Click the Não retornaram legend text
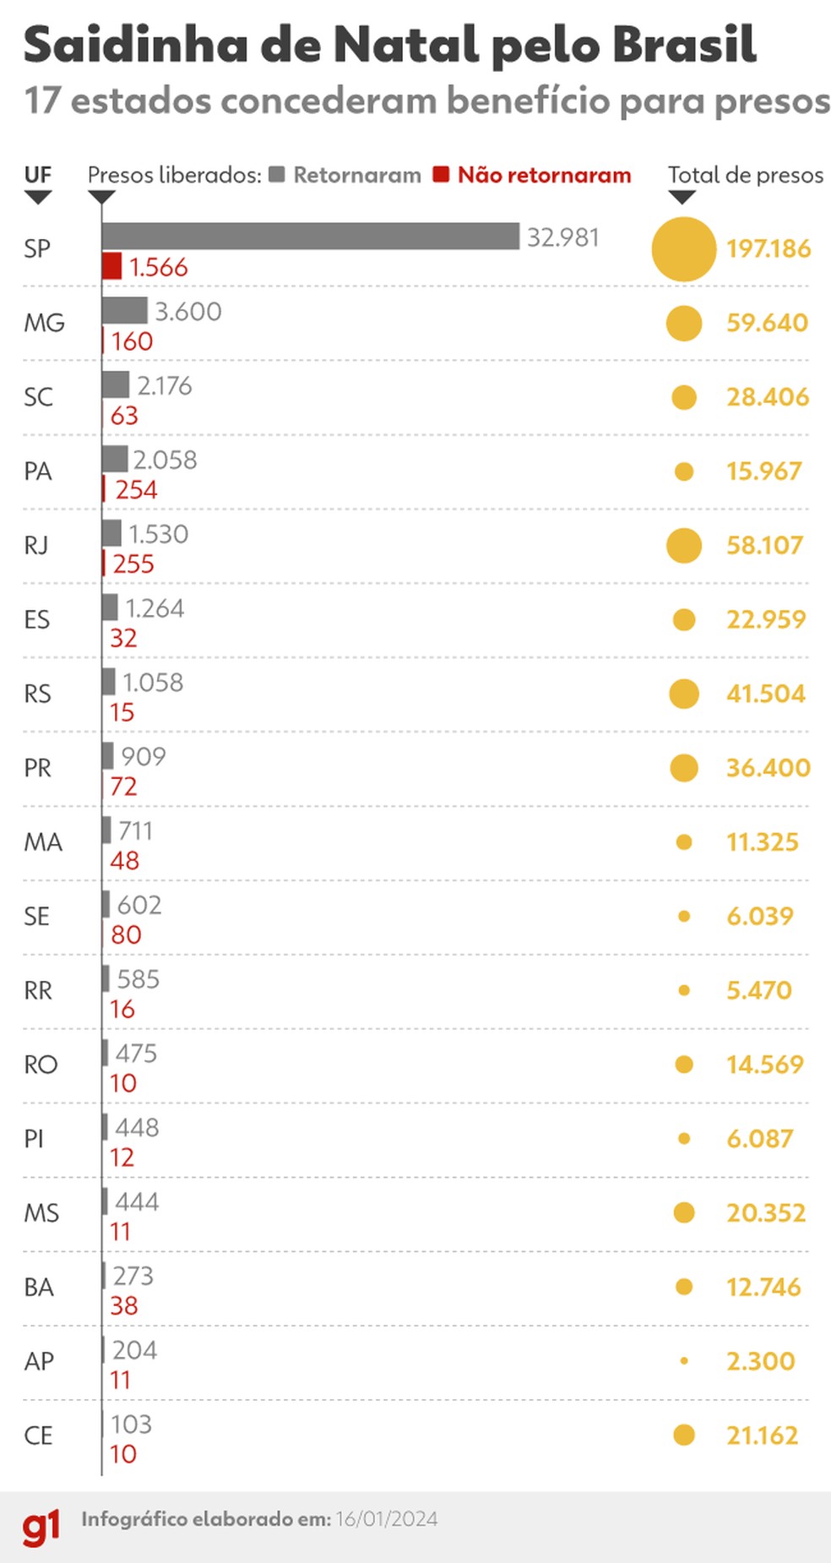Image resolution: width=831 pixels, height=1563 pixels. pyautogui.click(x=545, y=175)
